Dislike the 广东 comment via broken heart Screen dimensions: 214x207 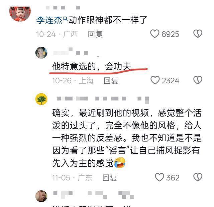[x=198, y=177]
